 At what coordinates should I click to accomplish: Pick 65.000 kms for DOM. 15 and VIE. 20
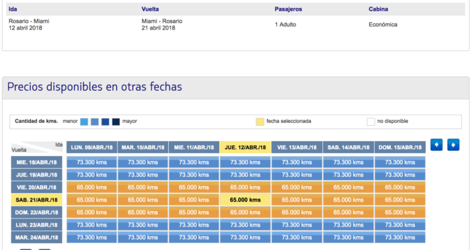click(x=400, y=187)
